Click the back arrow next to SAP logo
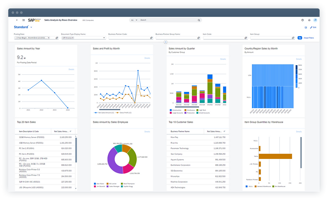Screen dimensions: 328x200 click(x=17, y=20)
